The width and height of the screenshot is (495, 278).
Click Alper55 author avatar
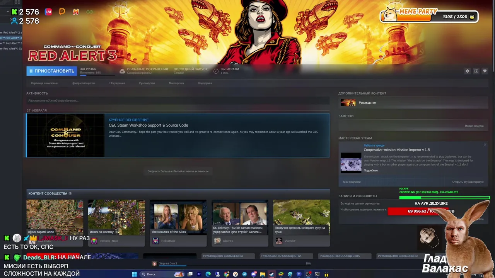(217, 241)
